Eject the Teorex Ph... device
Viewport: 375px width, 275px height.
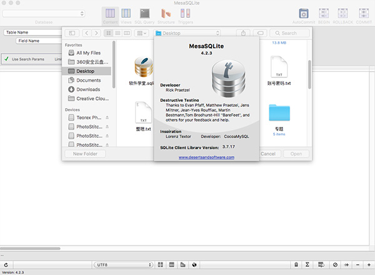[107, 117]
